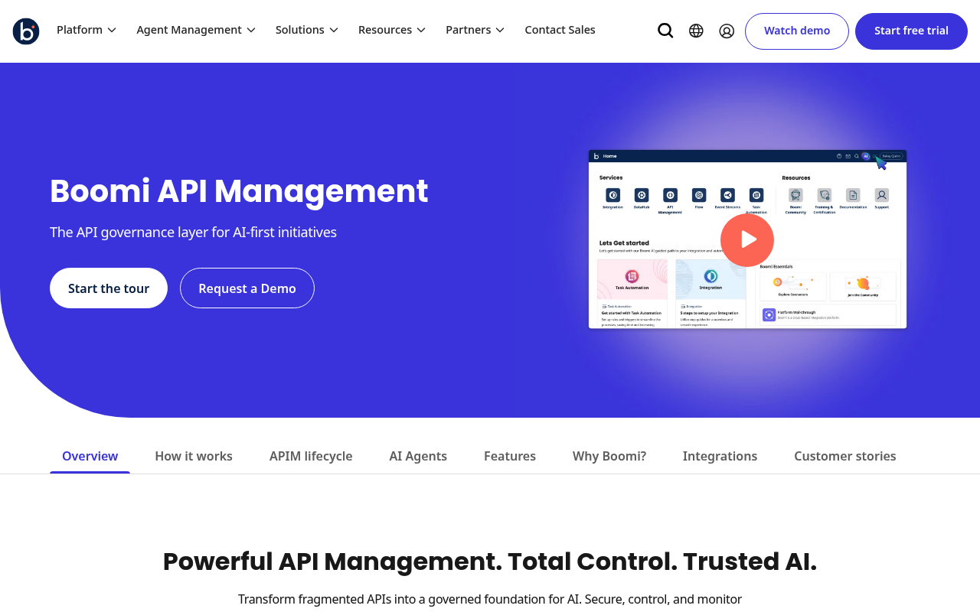Viewport: 980px width, 612px height.
Task: Click the 'API governance layer' subtitle text
Action: point(193,232)
